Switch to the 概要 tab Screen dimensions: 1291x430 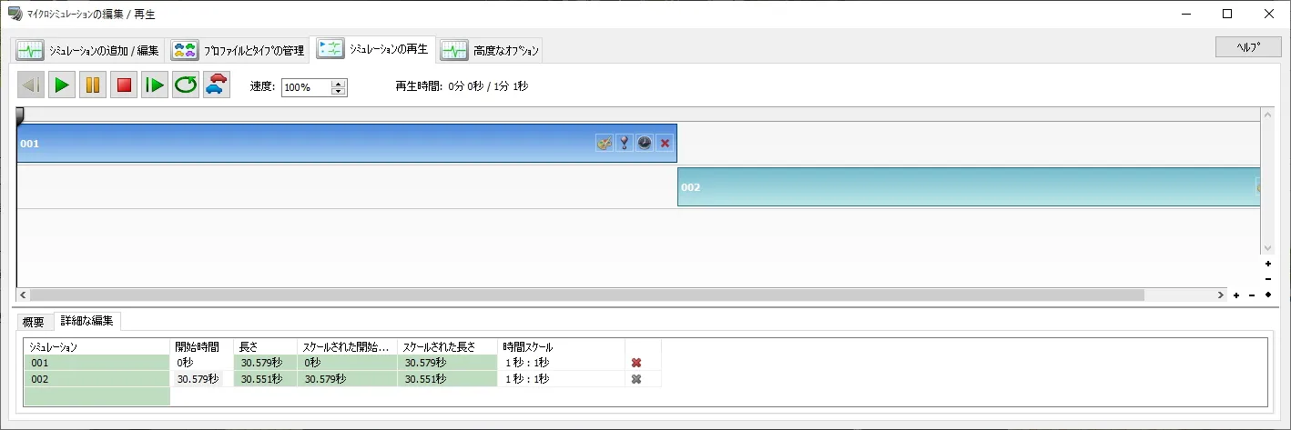click(34, 322)
